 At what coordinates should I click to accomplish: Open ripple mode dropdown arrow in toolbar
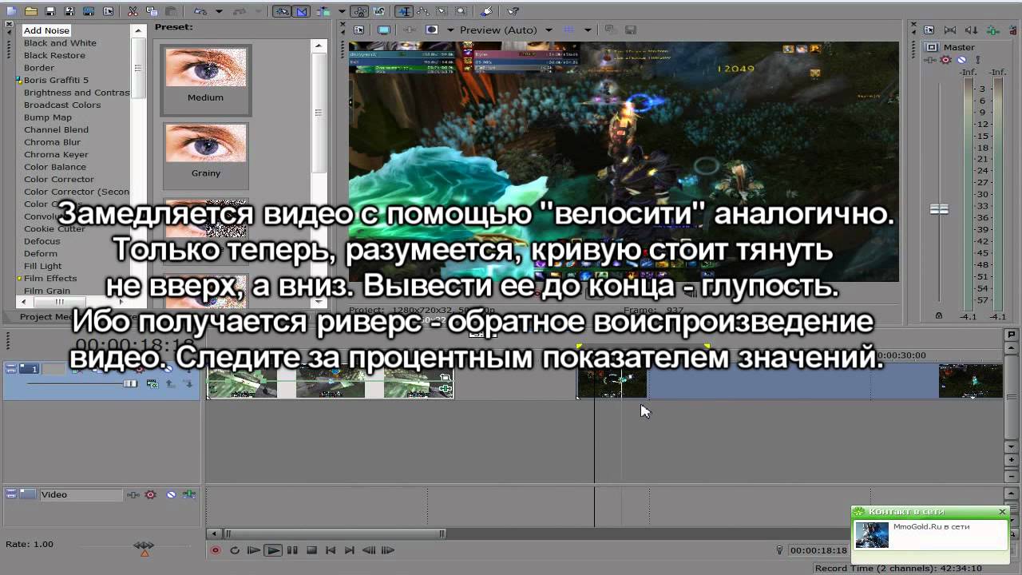(342, 11)
